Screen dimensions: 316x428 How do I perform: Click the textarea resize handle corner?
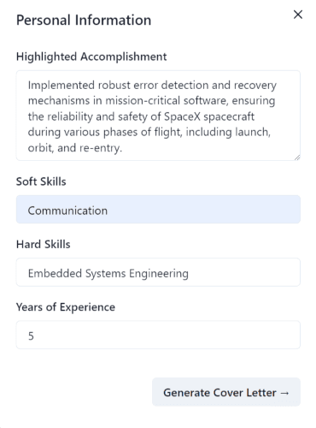point(297,158)
